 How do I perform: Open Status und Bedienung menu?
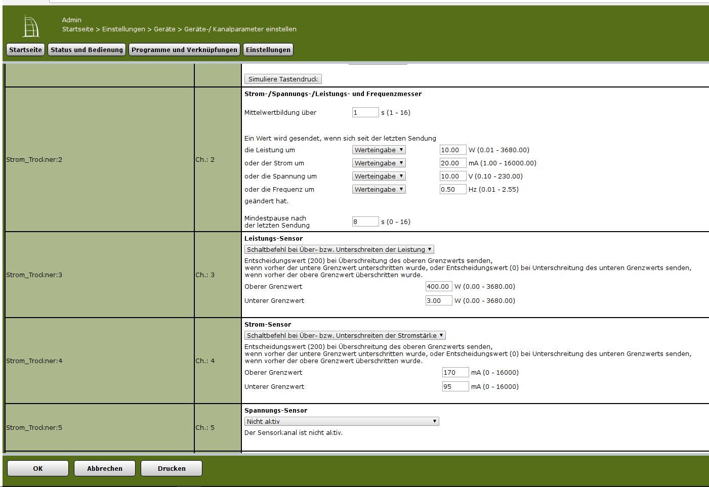click(x=87, y=50)
